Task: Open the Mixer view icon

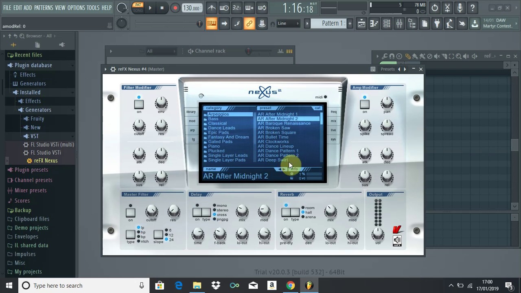Action: pos(399,24)
